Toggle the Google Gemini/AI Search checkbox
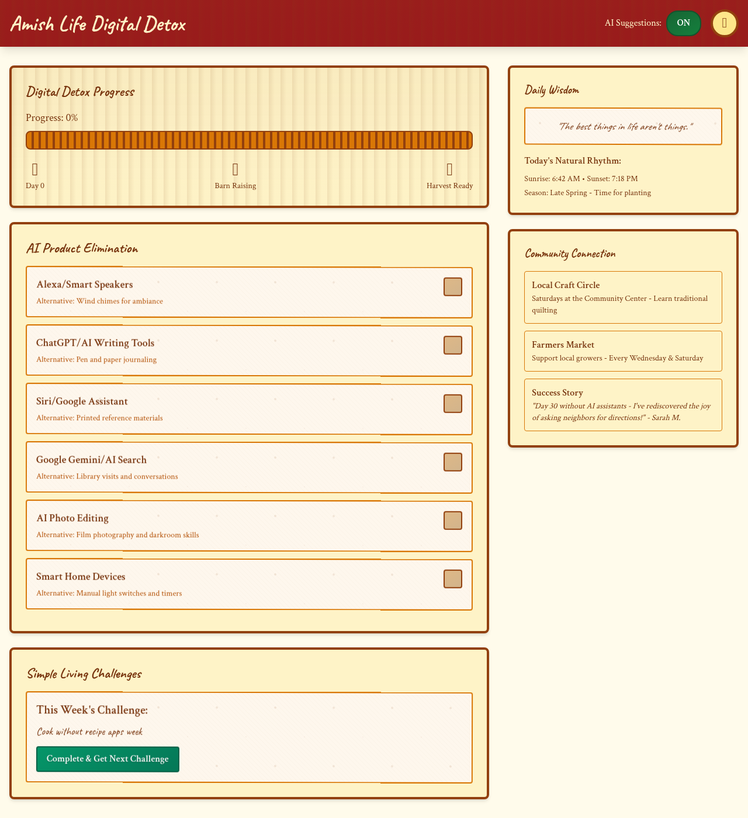This screenshot has height=818, width=748. click(452, 462)
